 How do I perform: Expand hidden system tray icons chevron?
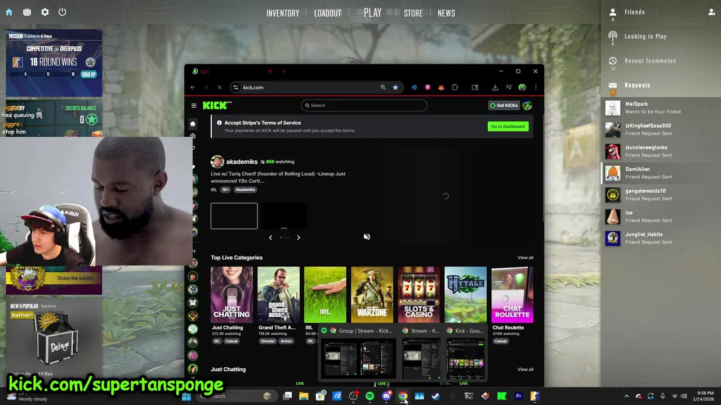pos(626,396)
